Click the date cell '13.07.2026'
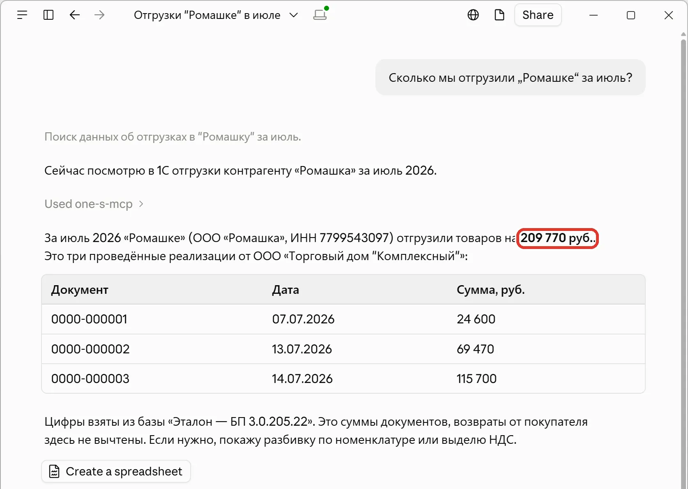 tap(302, 349)
